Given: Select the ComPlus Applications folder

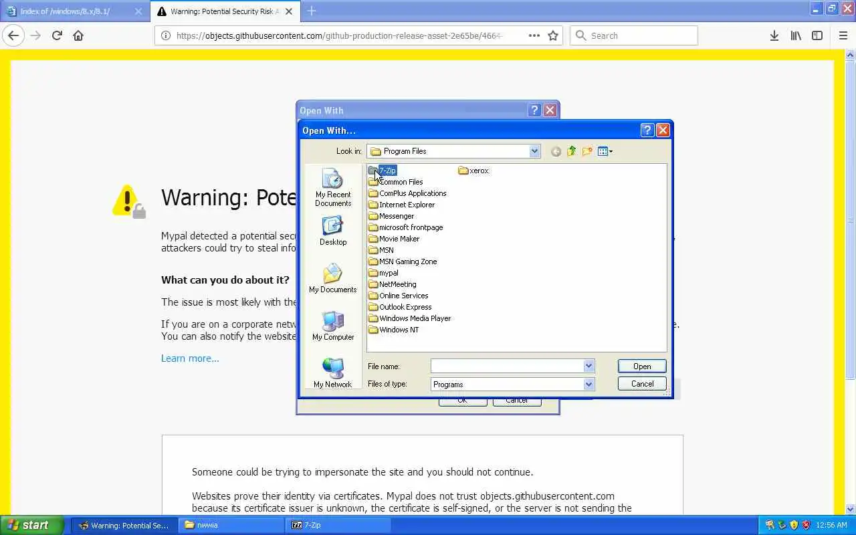Looking at the screenshot, I should [407, 193].
